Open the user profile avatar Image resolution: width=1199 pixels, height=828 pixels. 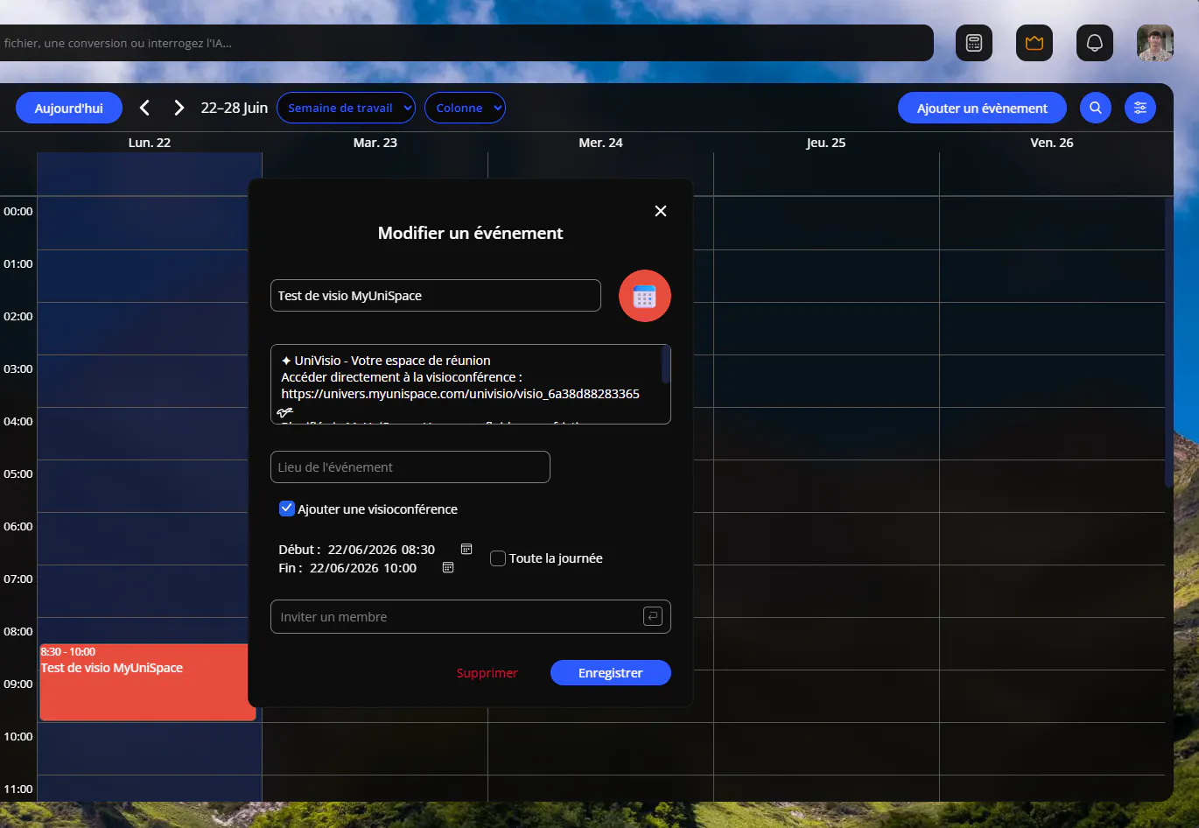(1155, 43)
